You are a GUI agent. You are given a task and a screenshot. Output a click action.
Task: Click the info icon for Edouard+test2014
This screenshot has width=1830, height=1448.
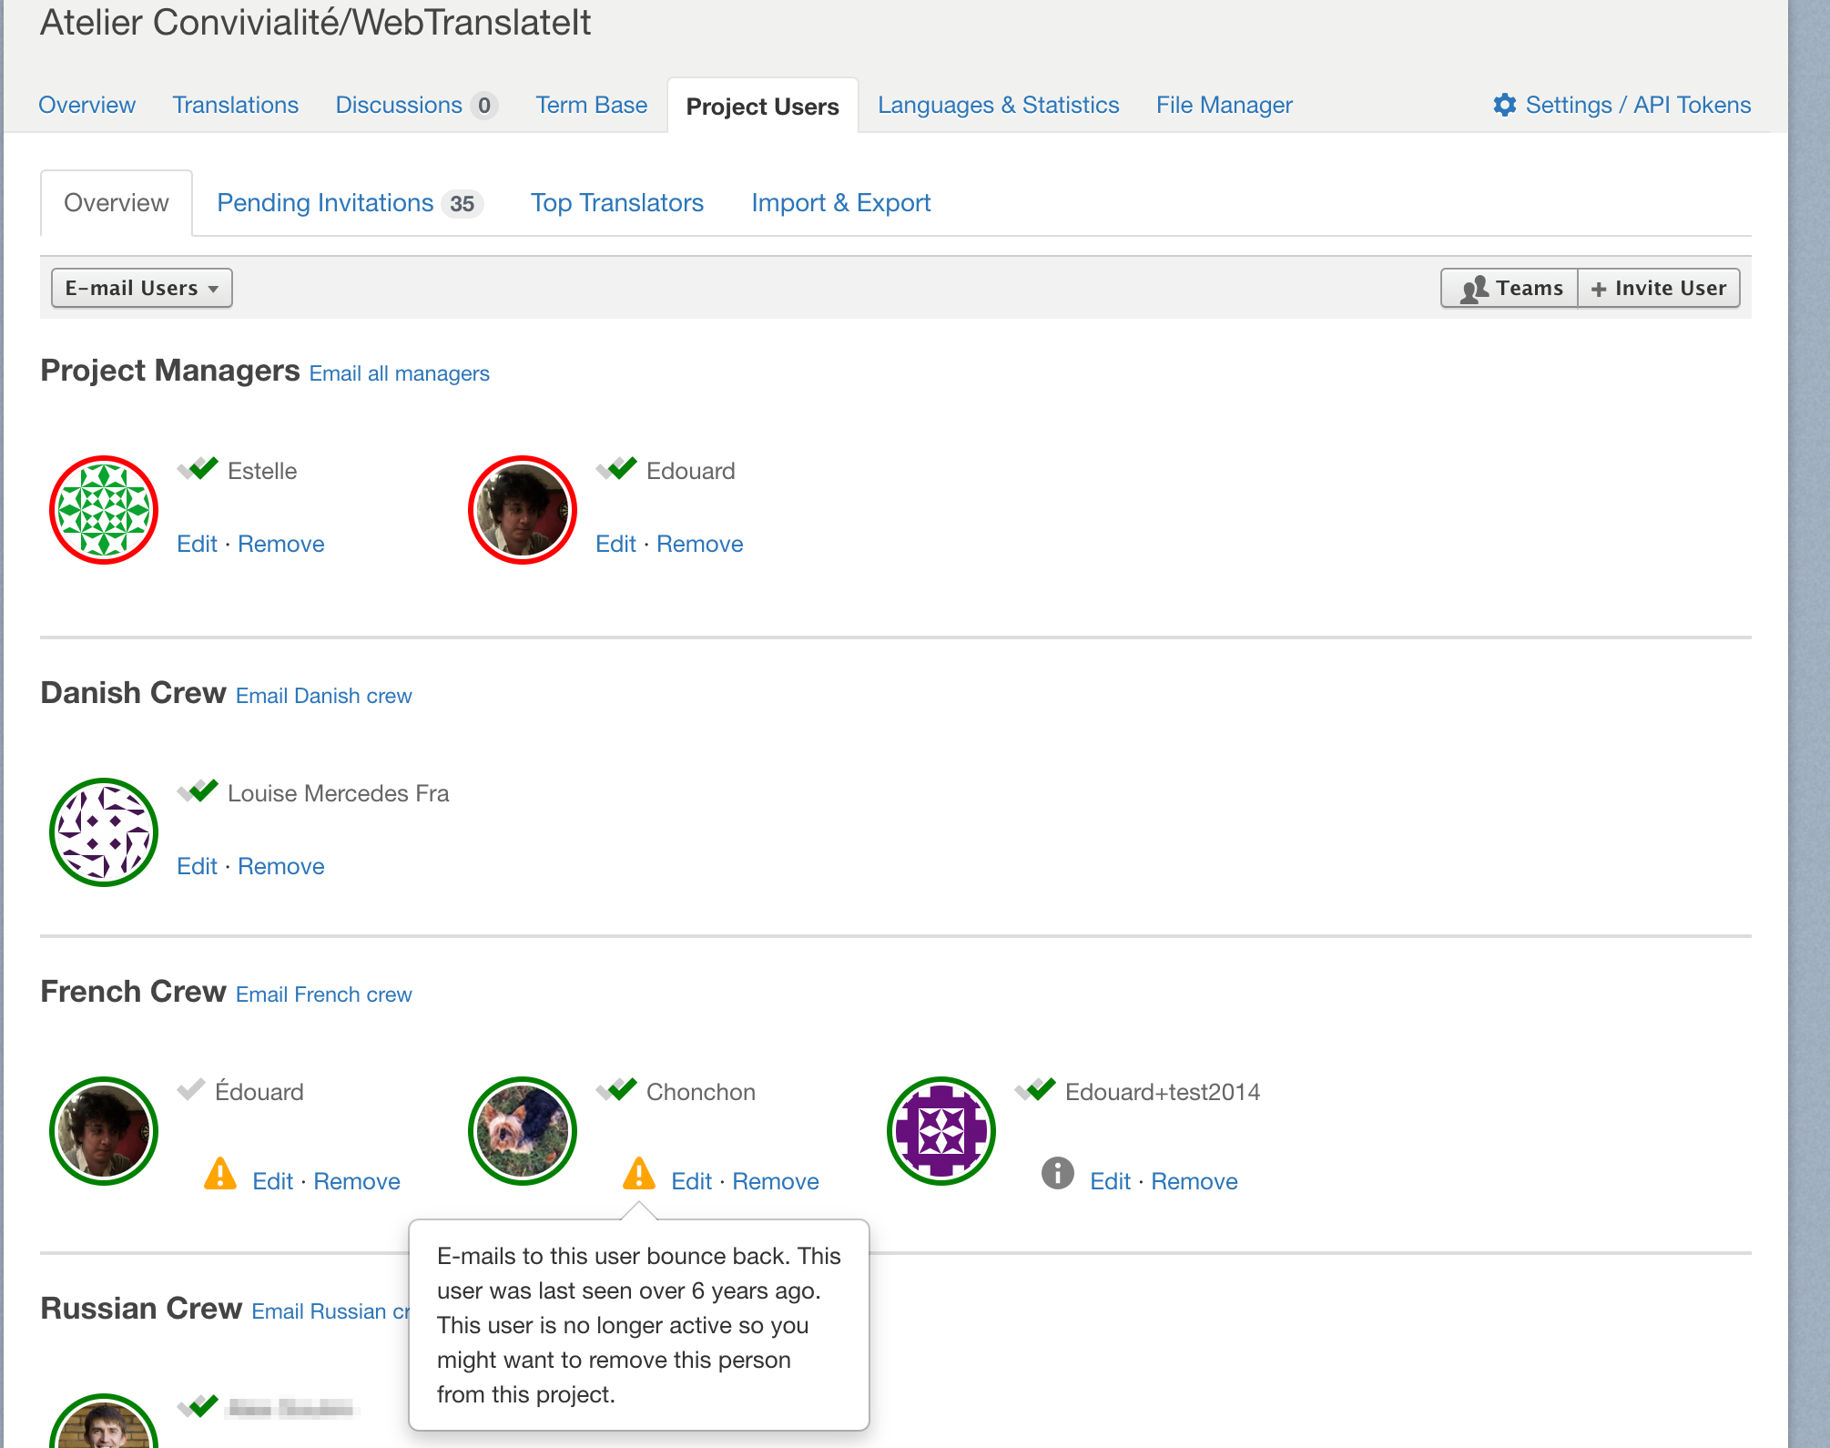[x=1057, y=1173]
